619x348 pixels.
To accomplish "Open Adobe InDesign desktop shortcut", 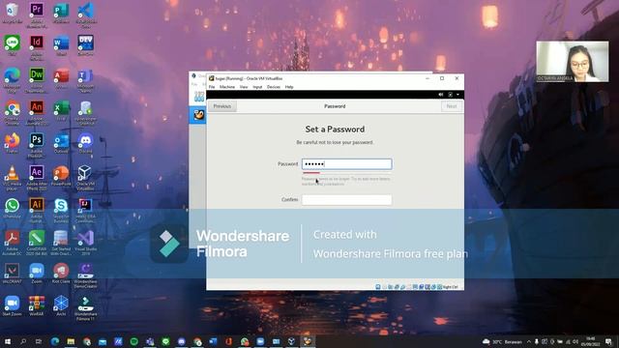I will pyautogui.click(x=37, y=46).
